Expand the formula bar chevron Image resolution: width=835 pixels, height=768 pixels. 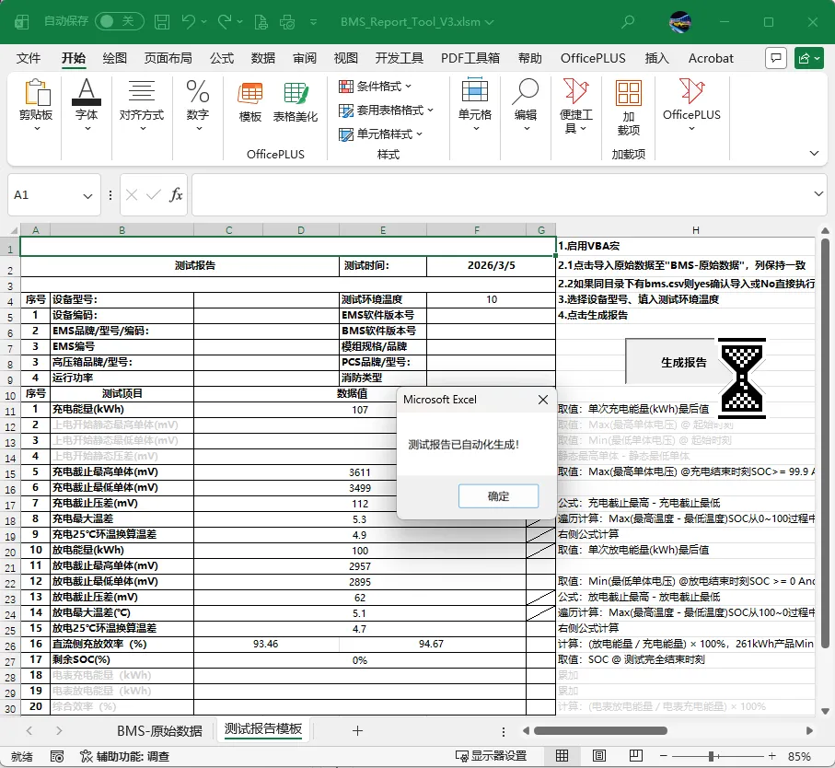[x=818, y=194]
